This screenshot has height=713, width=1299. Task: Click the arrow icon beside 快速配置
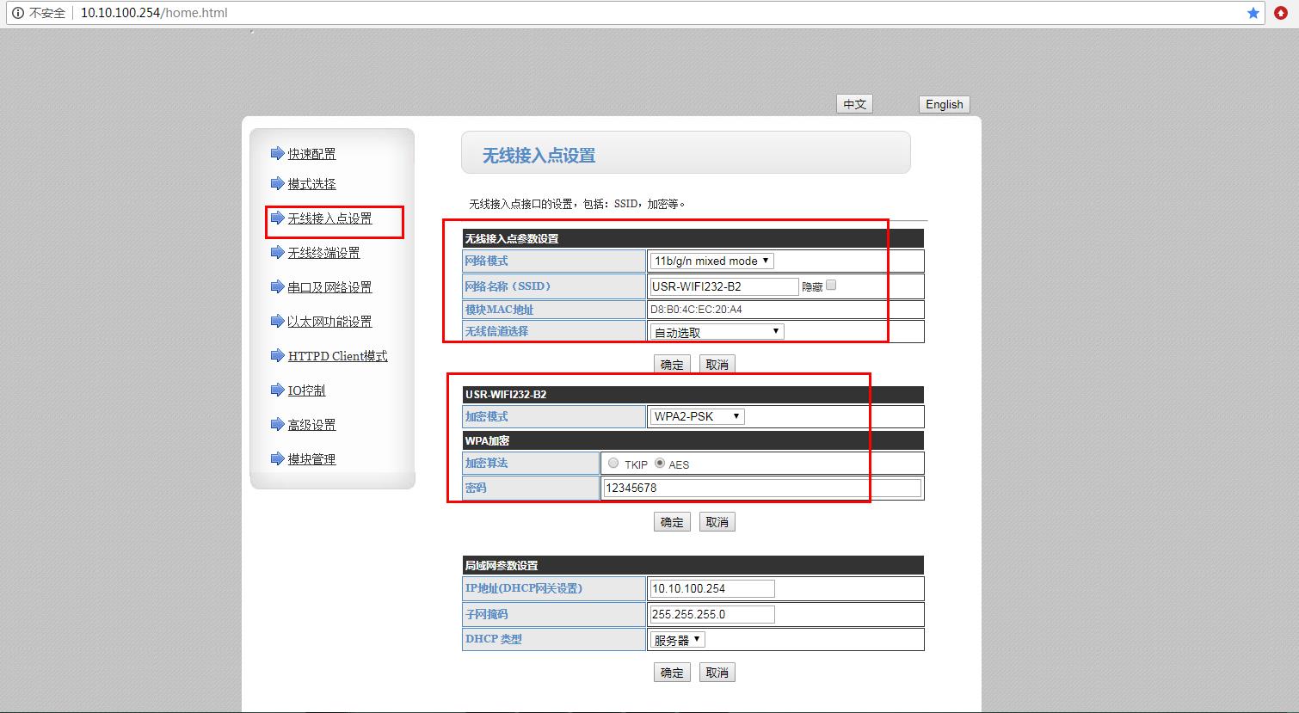point(277,154)
